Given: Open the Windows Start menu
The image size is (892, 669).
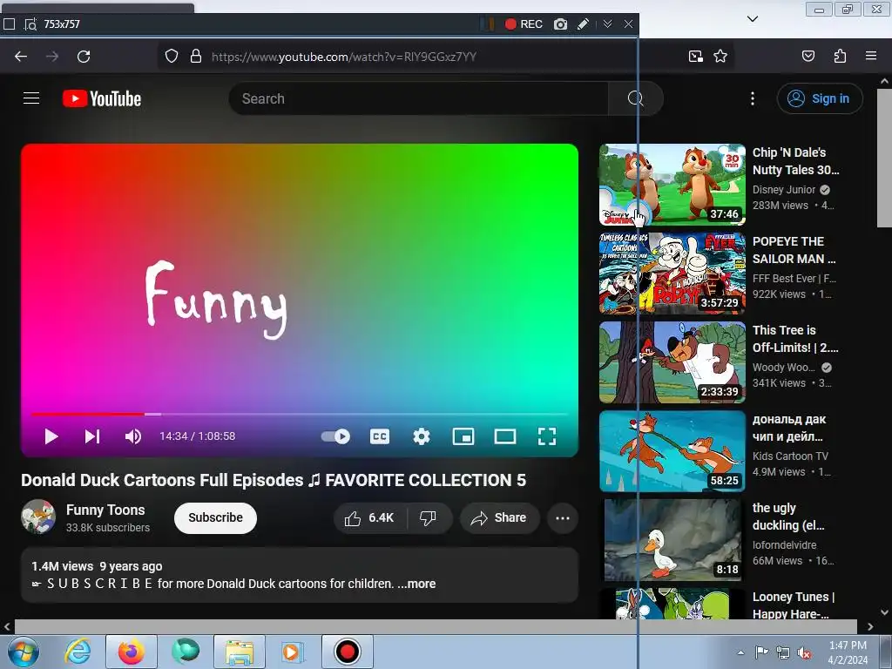Looking at the screenshot, I should pos(24,652).
